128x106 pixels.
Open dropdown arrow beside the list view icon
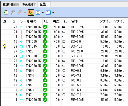(x=43, y=13)
